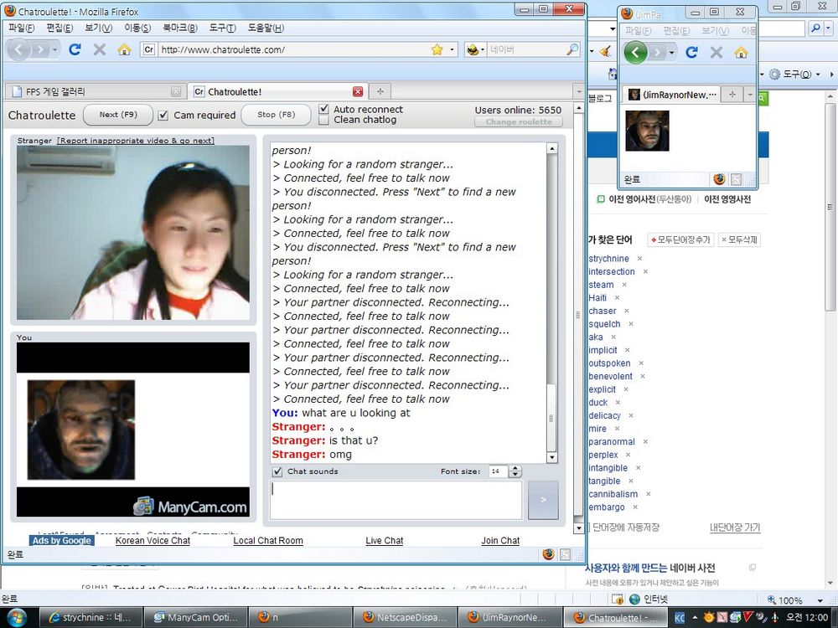
Task: Toggle the Cam required checkbox
Action: click(163, 116)
